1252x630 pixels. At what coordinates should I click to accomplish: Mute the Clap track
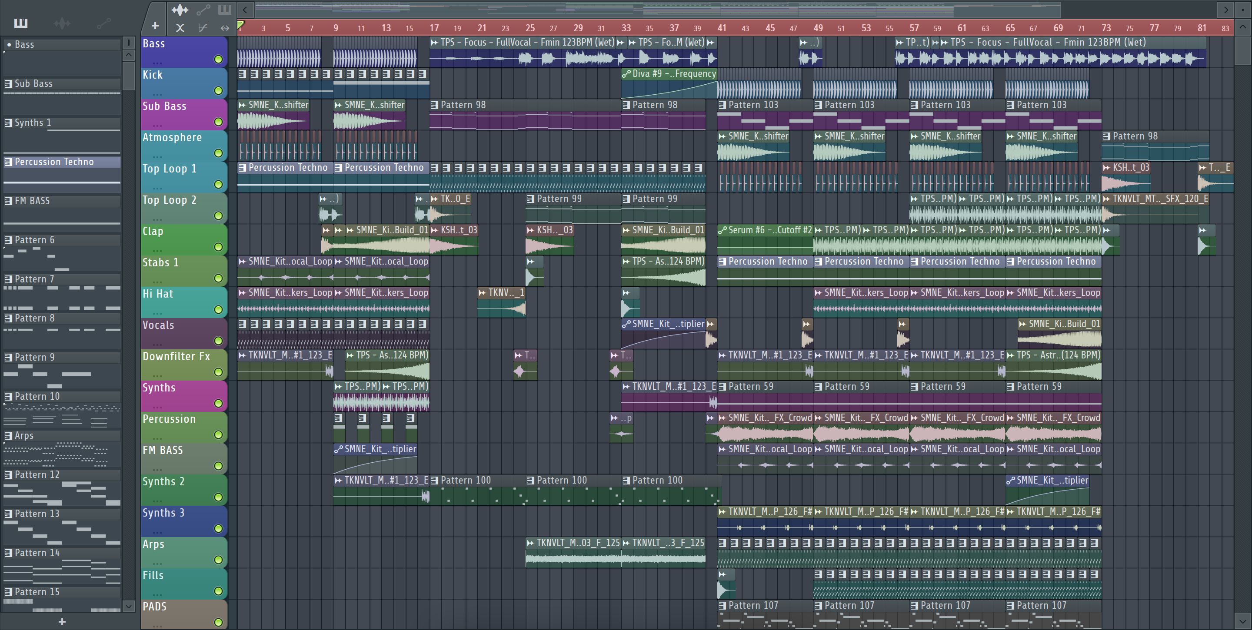tap(219, 247)
